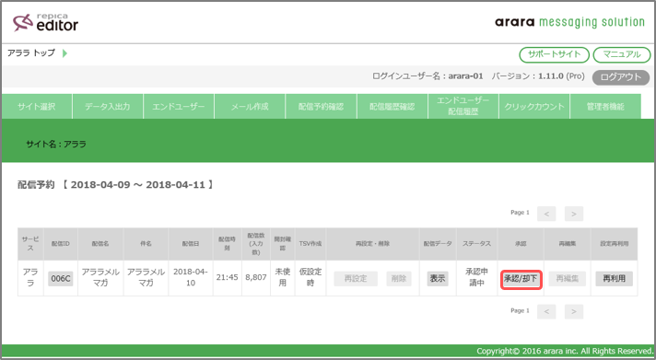Viewport: 656px width, 360px height.
Task: Click the repica editor logo icon
Action: (x=23, y=23)
